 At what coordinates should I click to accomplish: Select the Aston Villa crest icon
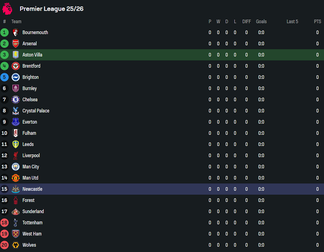coord(16,55)
